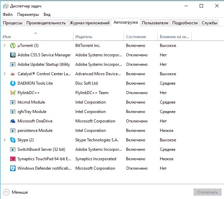This screenshot has height=199, width=224.
Task: Click the igfxTray Module icon
Action: 13,112
